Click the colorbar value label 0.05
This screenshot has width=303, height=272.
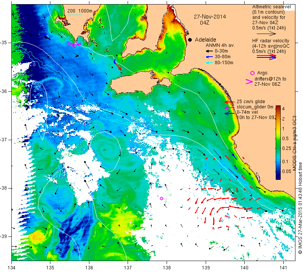pyautogui.click(x=287, y=172)
